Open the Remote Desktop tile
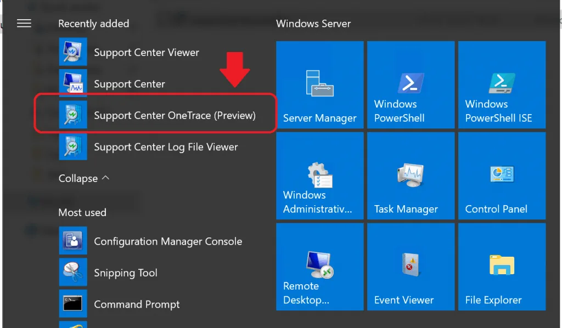 [319, 266]
